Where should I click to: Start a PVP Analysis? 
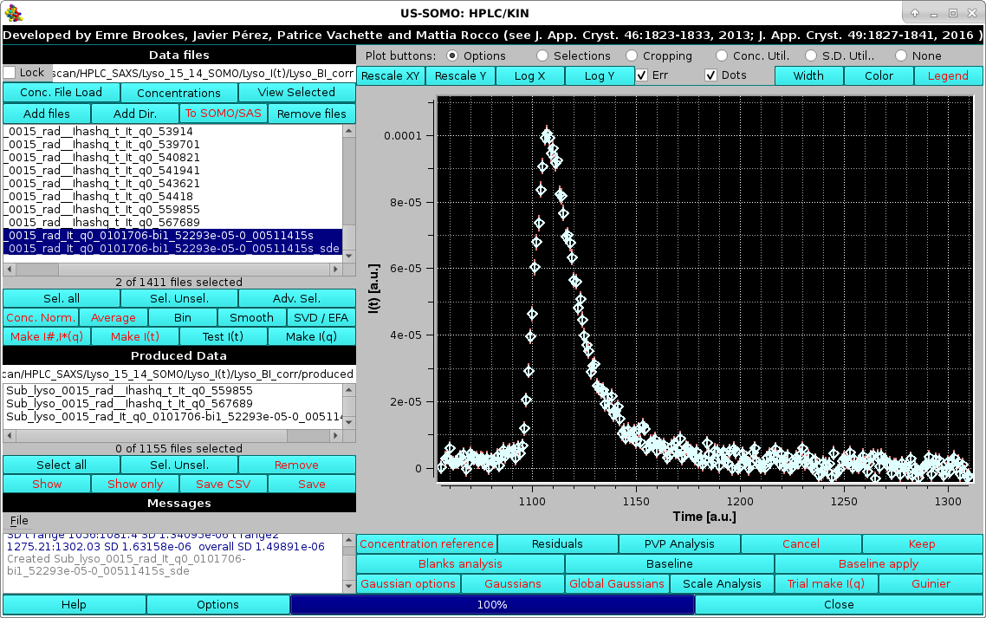tap(679, 543)
